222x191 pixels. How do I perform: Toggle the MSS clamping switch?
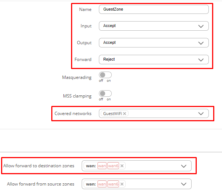point(105,93)
